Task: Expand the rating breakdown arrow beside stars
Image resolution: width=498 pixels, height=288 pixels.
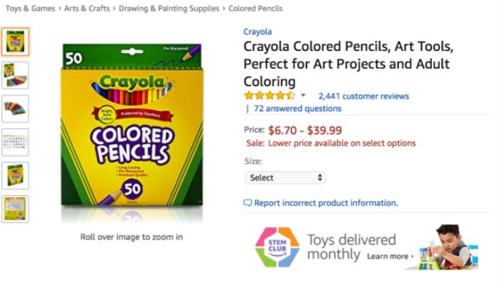Action: (303, 96)
